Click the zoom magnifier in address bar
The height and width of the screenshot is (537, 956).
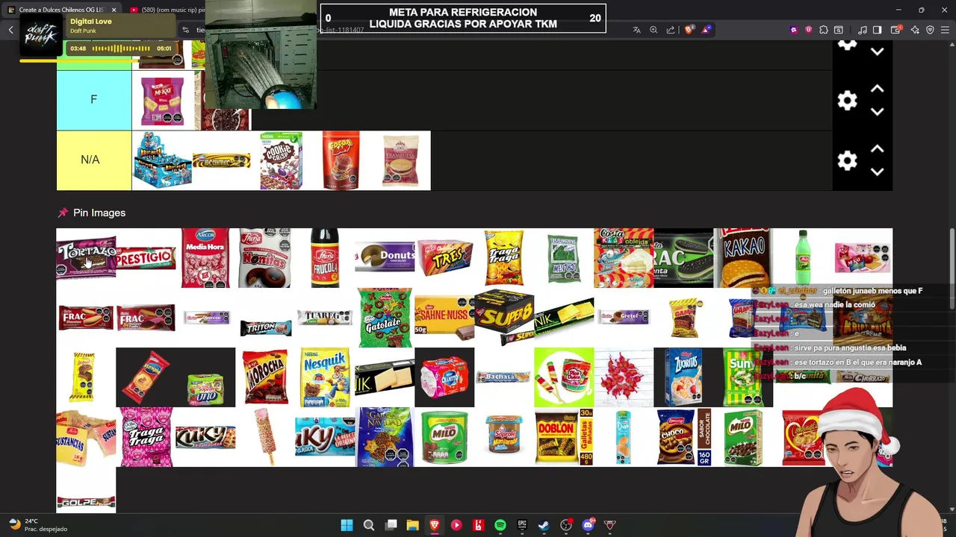click(654, 30)
